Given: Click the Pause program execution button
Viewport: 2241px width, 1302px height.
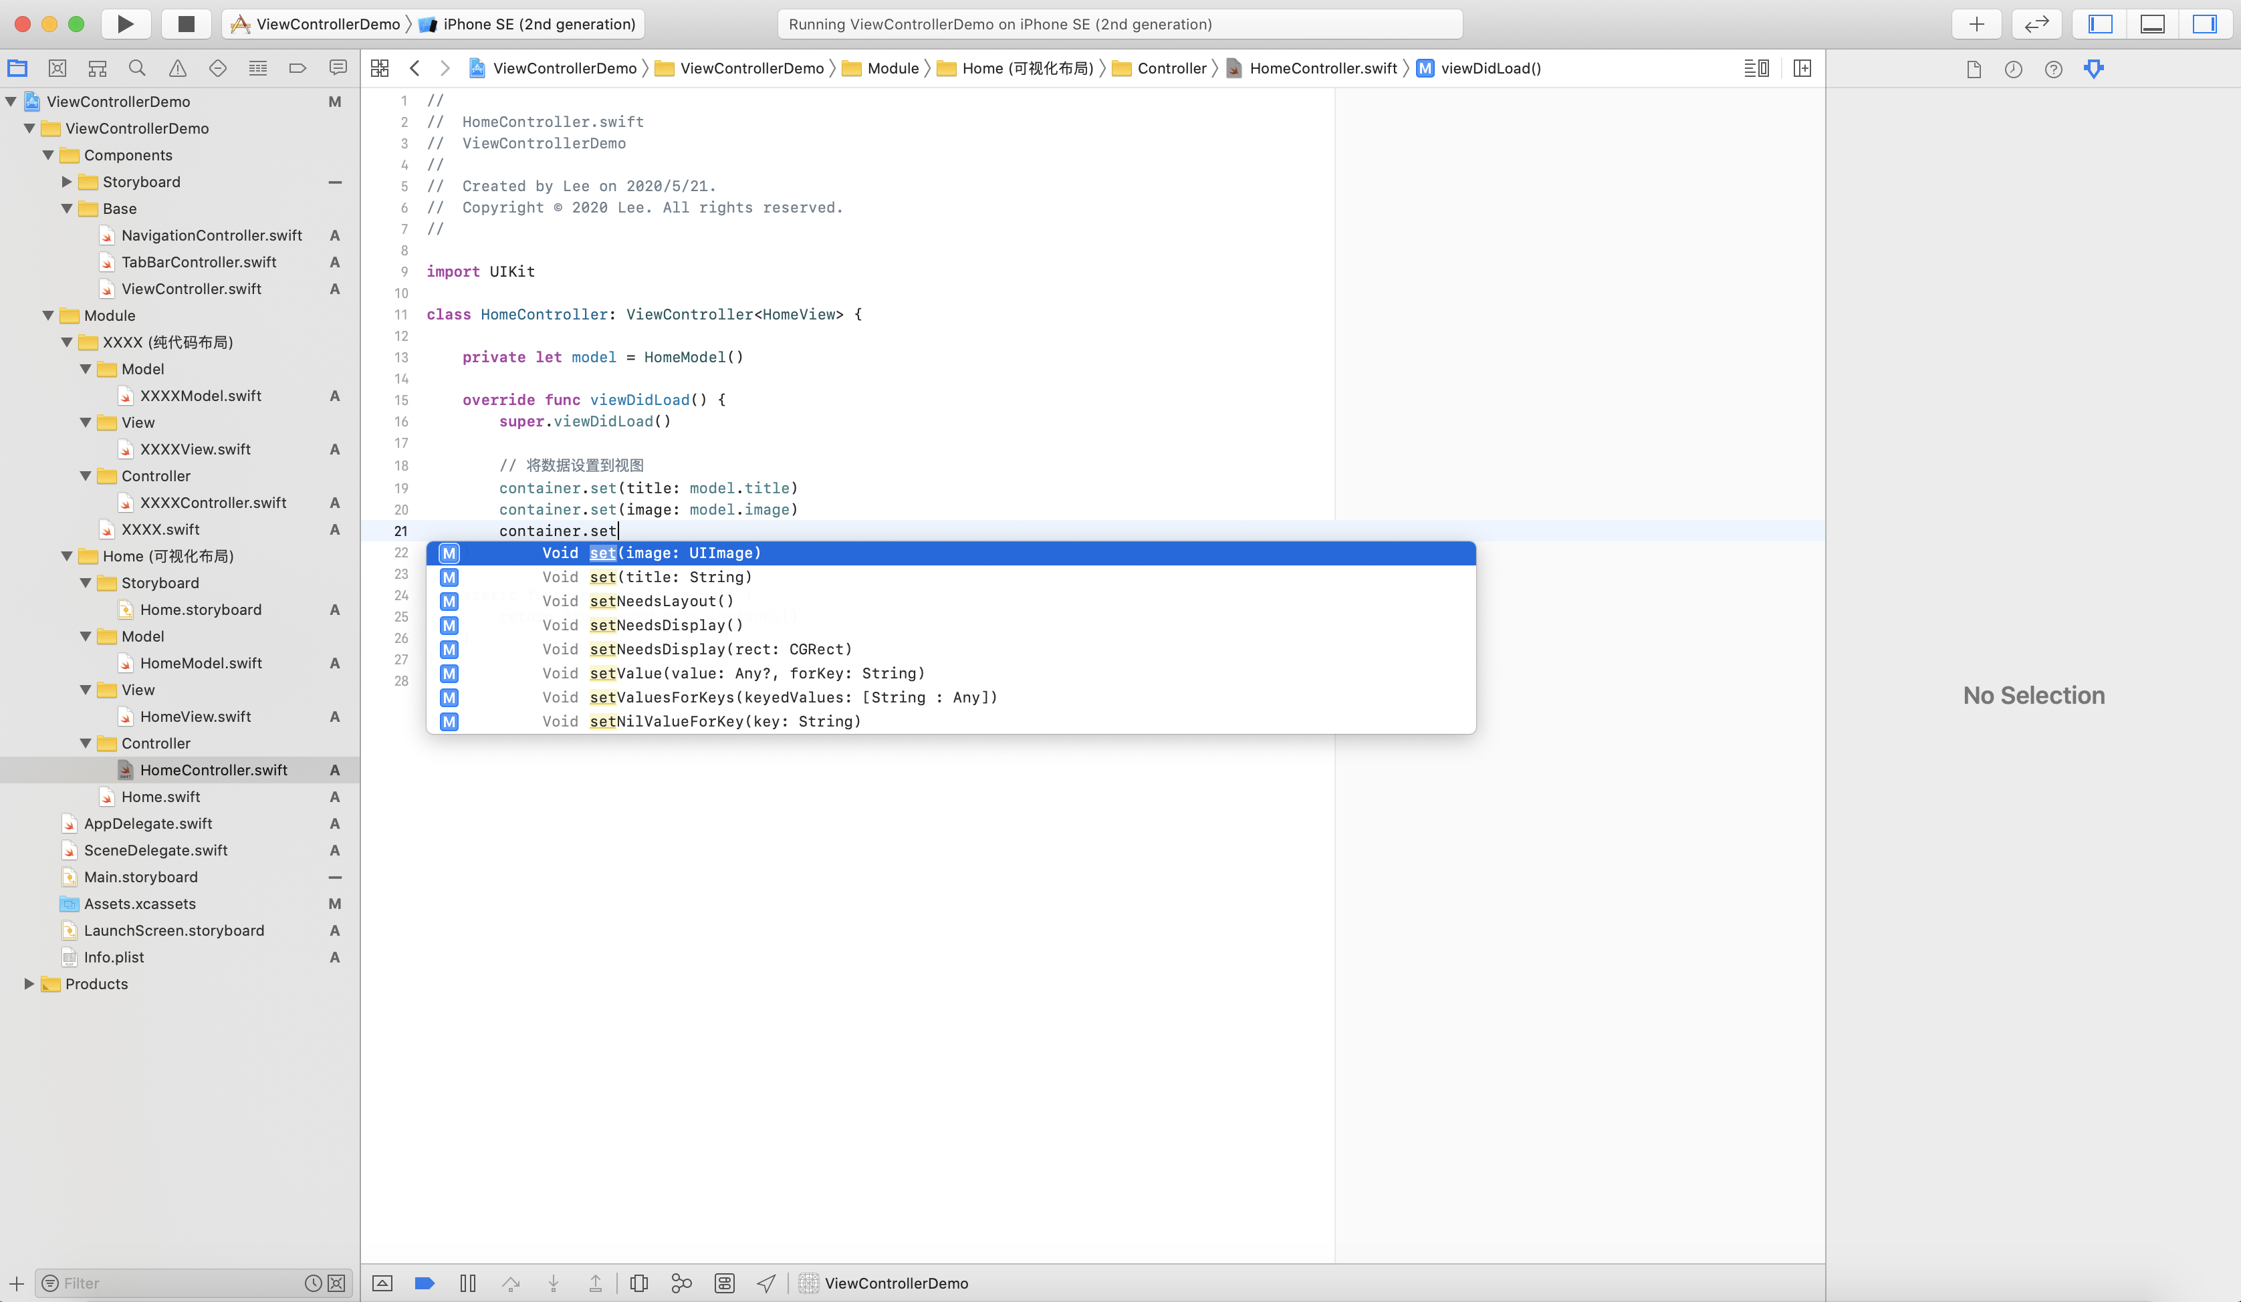Looking at the screenshot, I should [x=468, y=1283].
